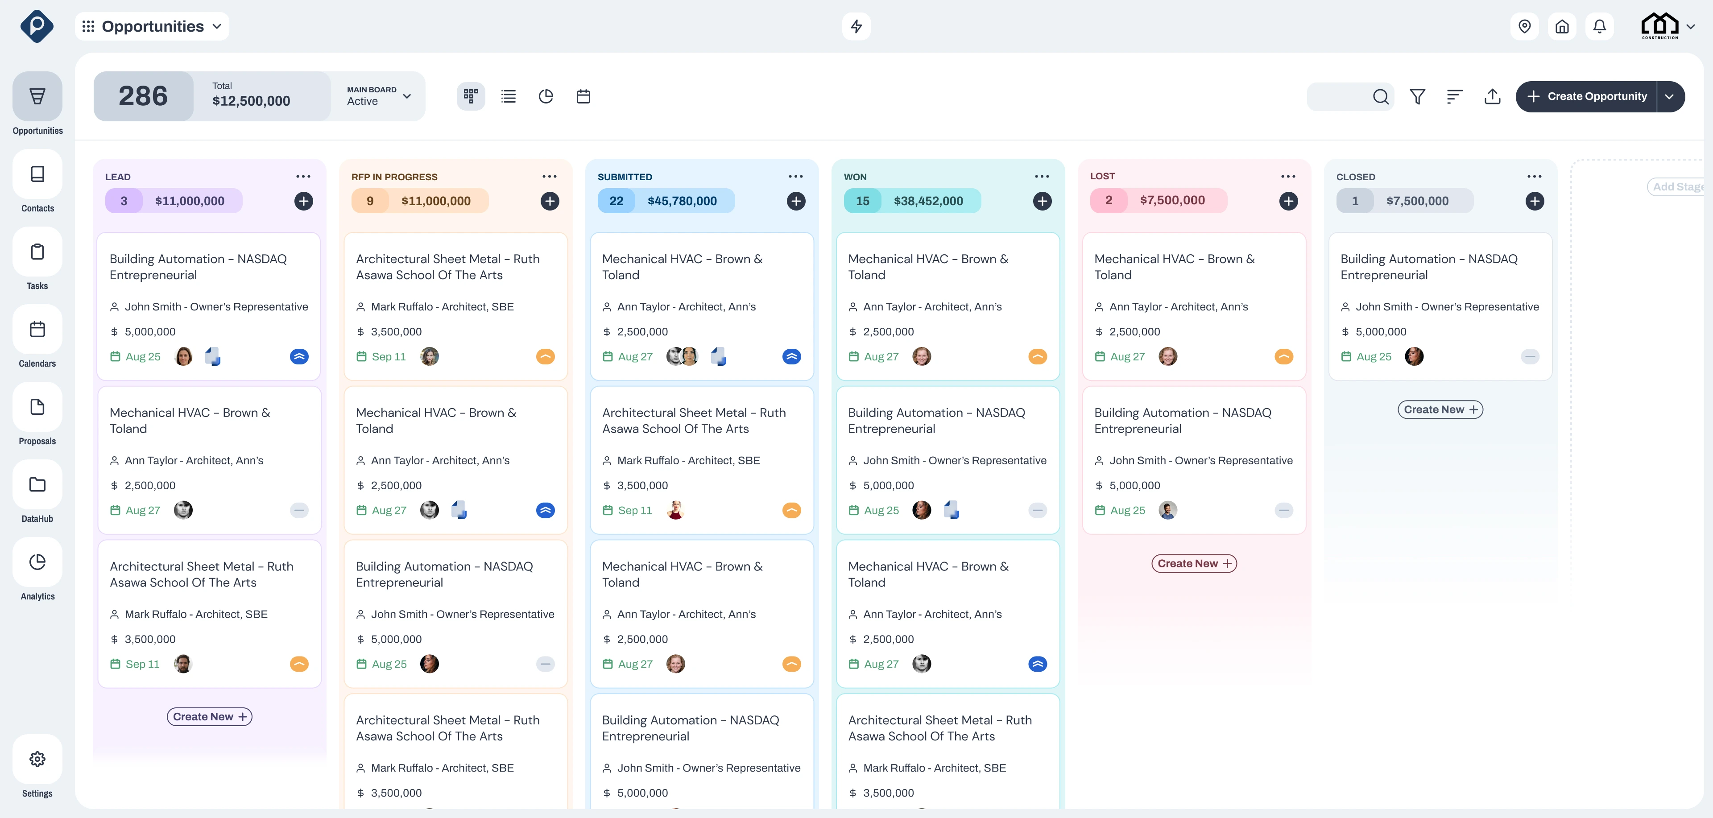Viewport: 1713px width, 818px height.
Task: Open the filter options
Action: (x=1417, y=96)
